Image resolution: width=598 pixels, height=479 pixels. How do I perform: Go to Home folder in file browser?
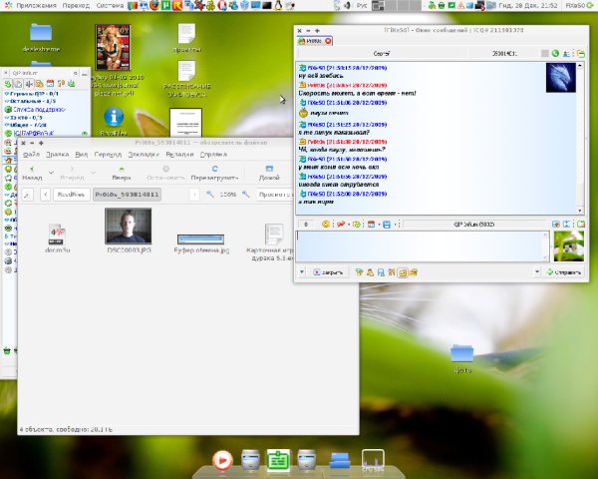pyautogui.click(x=269, y=173)
